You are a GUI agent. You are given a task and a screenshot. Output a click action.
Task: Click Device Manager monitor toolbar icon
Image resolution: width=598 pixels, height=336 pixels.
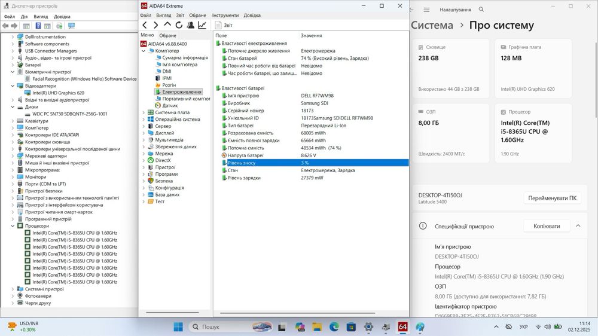tap(71, 26)
